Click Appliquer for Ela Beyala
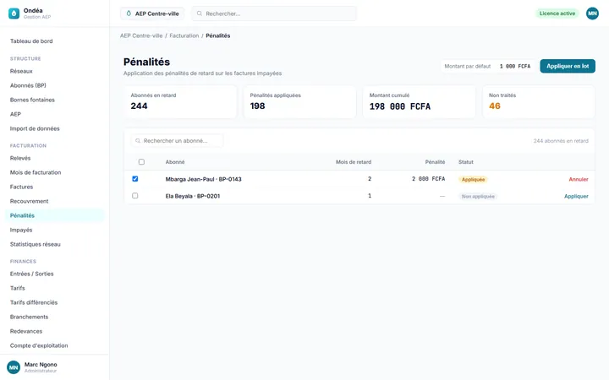 tap(576, 196)
